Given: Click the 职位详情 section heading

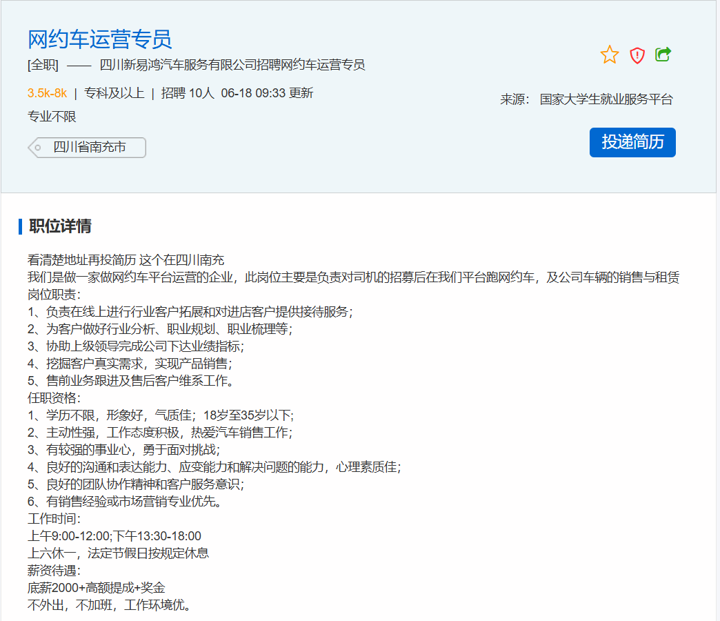Looking at the screenshot, I should pyautogui.click(x=60, y=226).
